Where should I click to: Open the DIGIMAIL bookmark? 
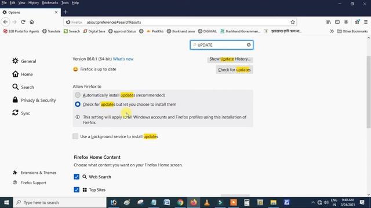coord(208,31)
